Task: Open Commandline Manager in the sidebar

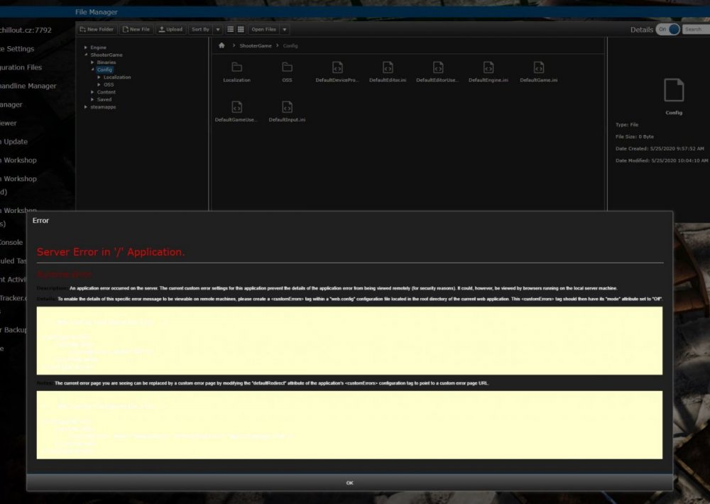Action: [x=28, y=86]
